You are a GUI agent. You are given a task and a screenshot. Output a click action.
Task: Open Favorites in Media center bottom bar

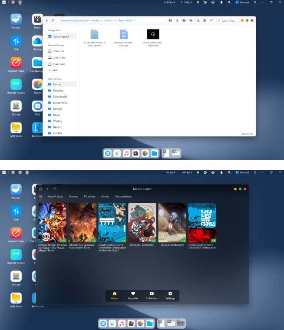point(133,295)
